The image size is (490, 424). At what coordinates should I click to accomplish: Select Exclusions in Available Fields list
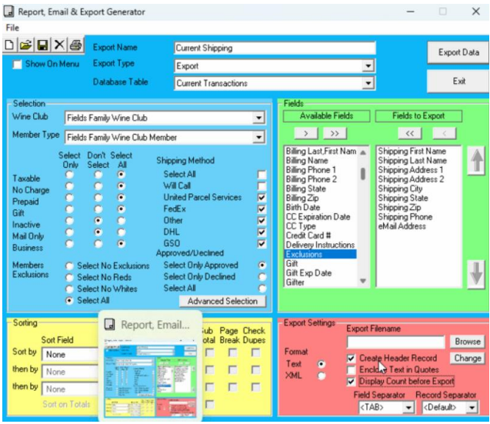(x=320, y=254)
